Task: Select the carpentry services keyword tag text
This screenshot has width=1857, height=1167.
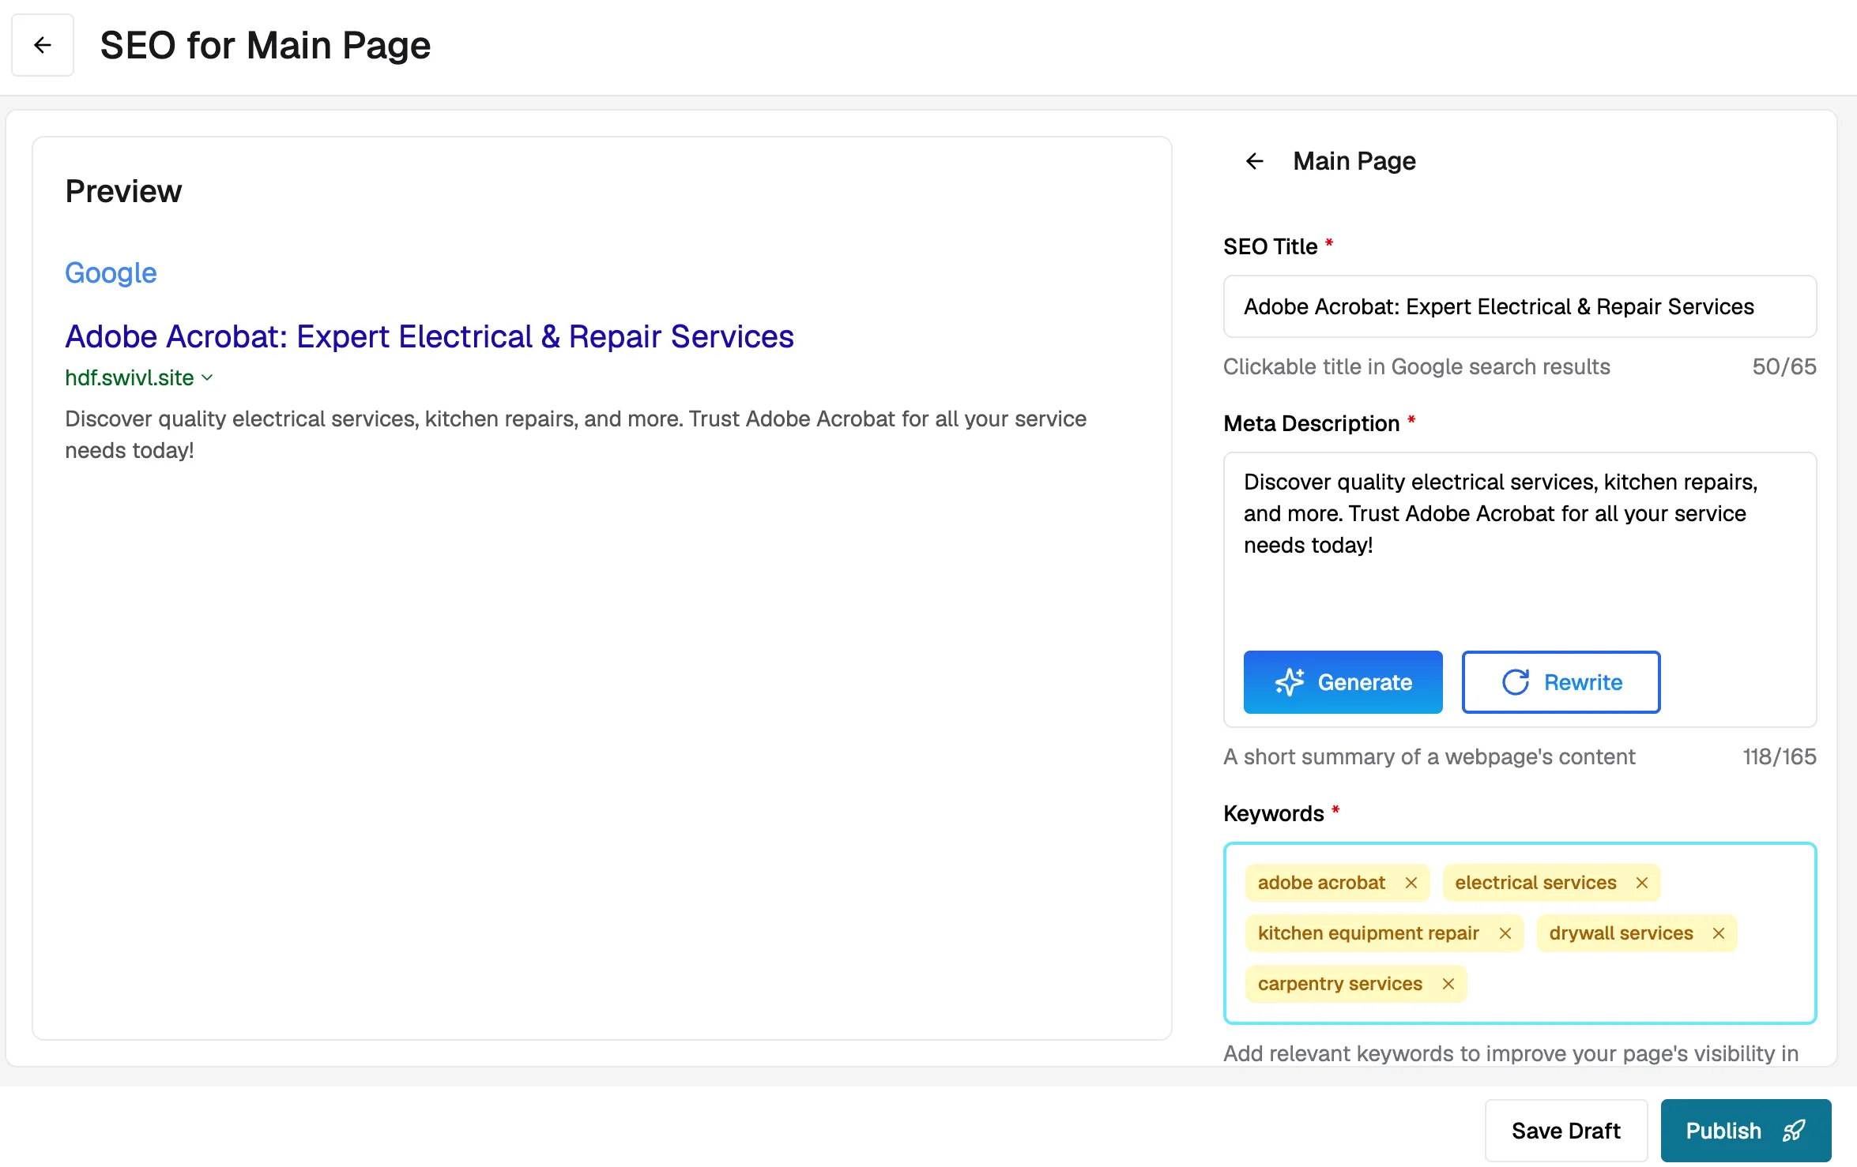Action: click(1339, 984)
